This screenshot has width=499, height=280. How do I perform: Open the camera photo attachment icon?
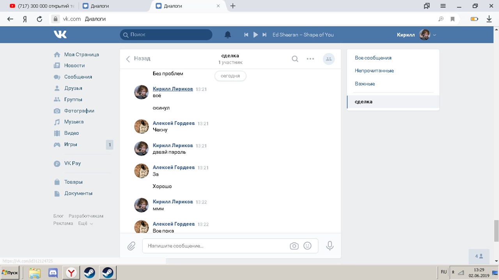coord(294,246)
